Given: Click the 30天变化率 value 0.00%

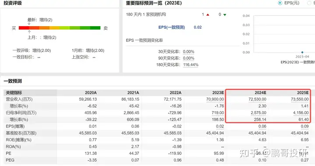Looking at the screenshot, I should click(189, 51).
